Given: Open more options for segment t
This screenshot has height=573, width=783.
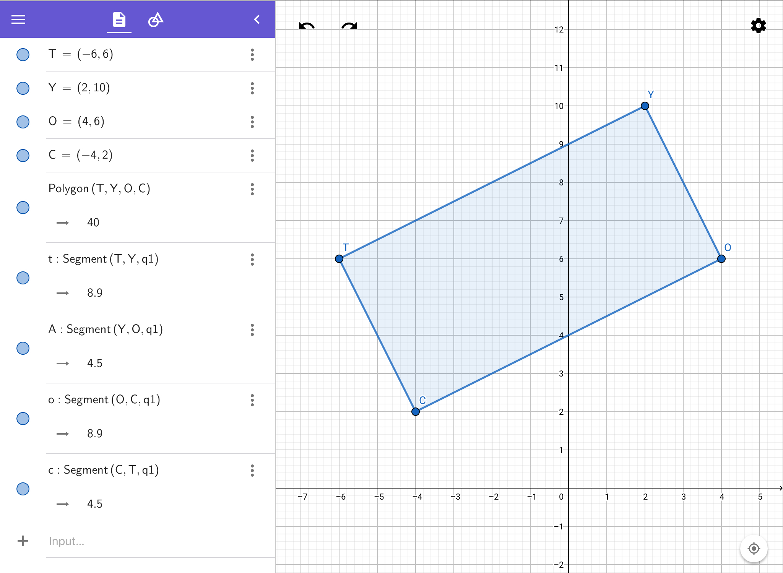Looking at the screenshot, I should tap(252, 260).
